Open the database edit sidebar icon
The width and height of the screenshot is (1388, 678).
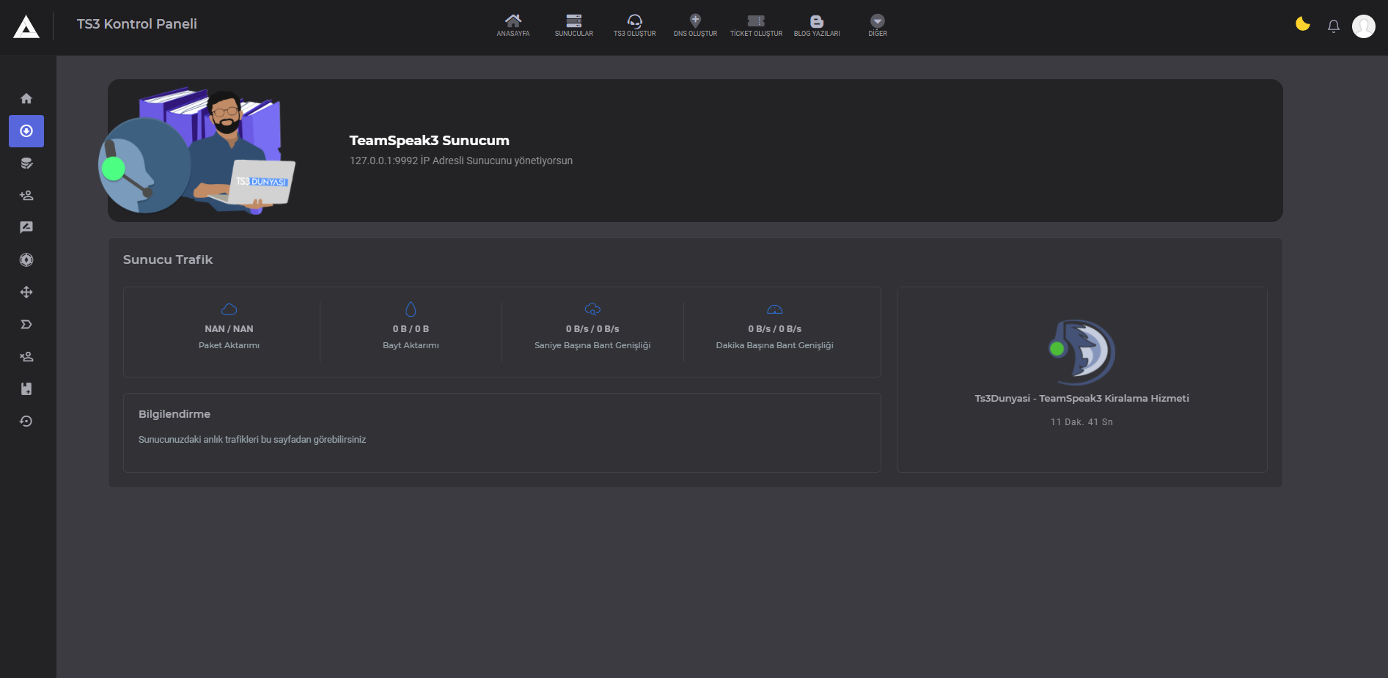[26, 163]
